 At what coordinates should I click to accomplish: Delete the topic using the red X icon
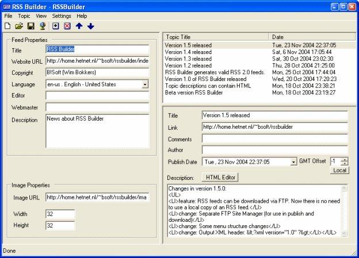(67, 26)
